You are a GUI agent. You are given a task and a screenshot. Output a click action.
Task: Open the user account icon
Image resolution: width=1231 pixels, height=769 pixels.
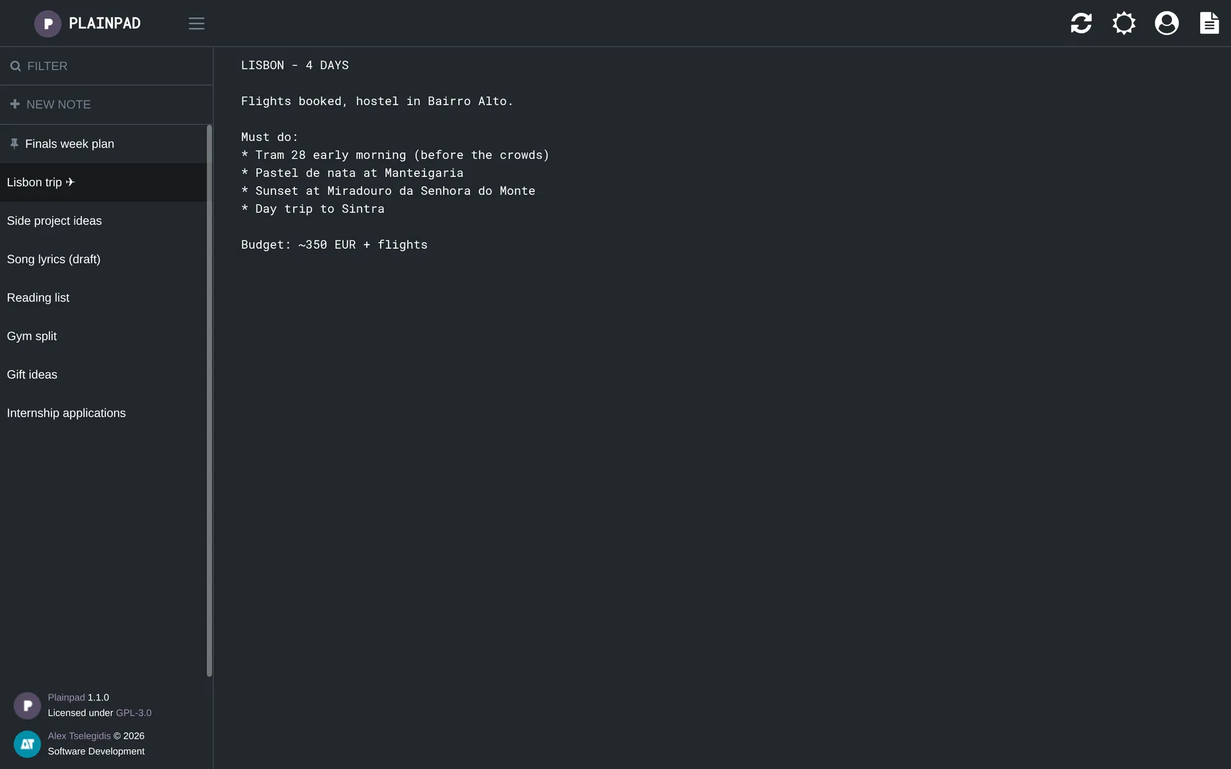[1167, 23]
